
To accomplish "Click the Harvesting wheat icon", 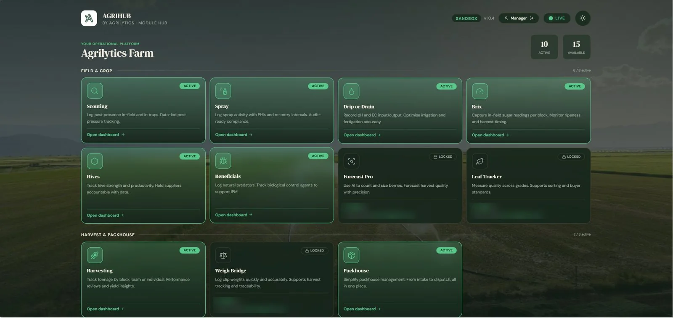I will (x=95, y=255).
